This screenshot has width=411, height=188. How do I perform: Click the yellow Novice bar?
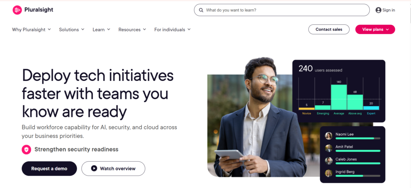[306, 109]
